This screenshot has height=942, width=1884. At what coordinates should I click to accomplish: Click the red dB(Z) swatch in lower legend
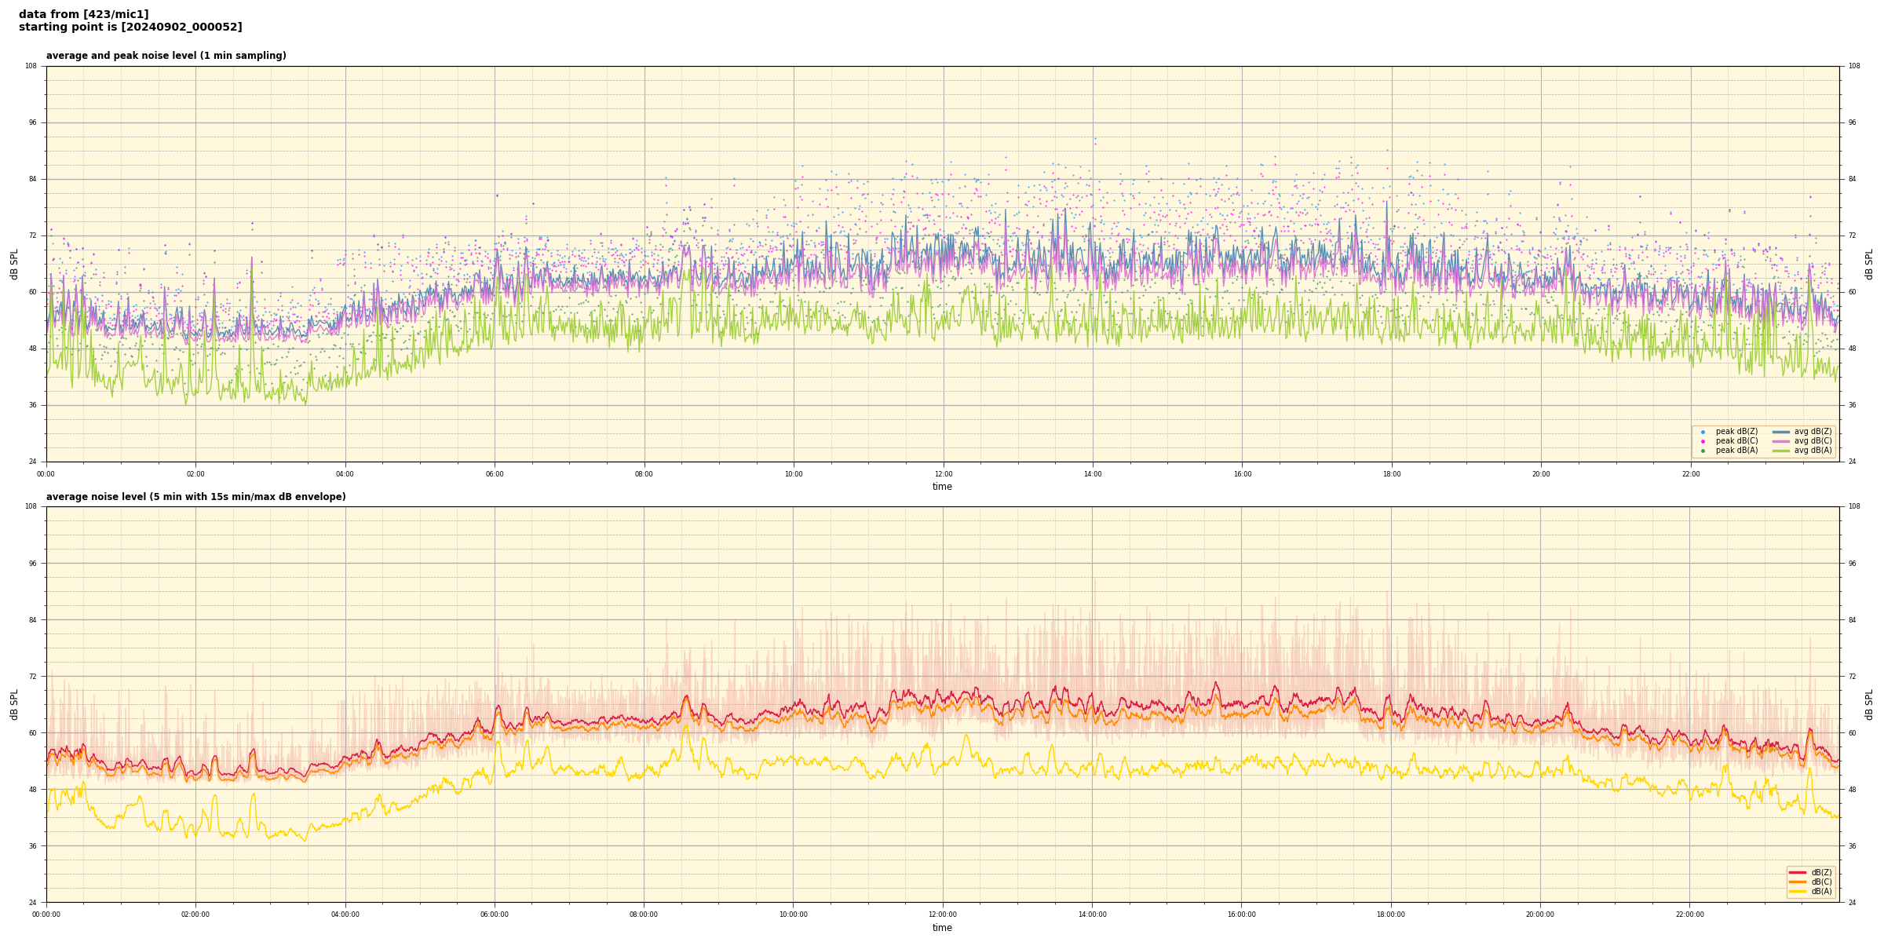point(1797,872)
